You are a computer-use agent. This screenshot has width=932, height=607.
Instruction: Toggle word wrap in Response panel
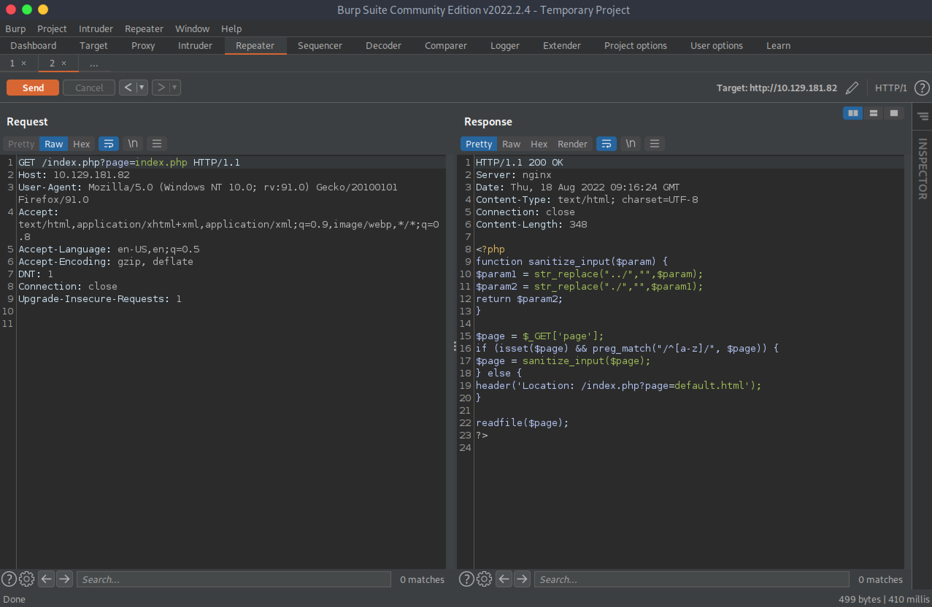606,144
